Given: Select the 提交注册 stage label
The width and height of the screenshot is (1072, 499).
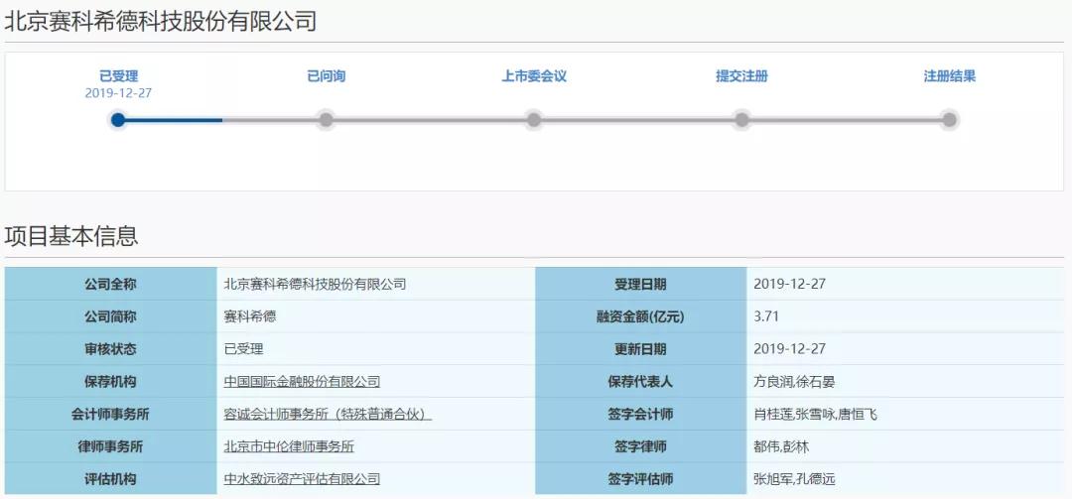Looking at the screenshot, I should [741, 76].
